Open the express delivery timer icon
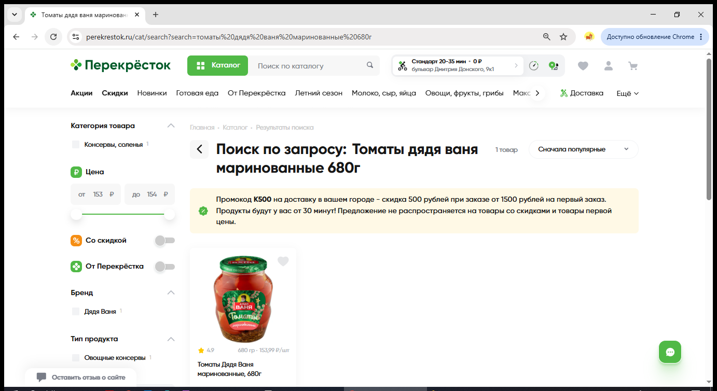Image resolution: width=717 pixels, height=391 pixels. pyautogui.click(x=534, y=66)
